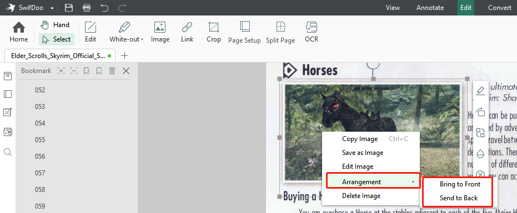Screen dimensions: 517x213
Task: Jump to bookmark 057
Action: 40,173
